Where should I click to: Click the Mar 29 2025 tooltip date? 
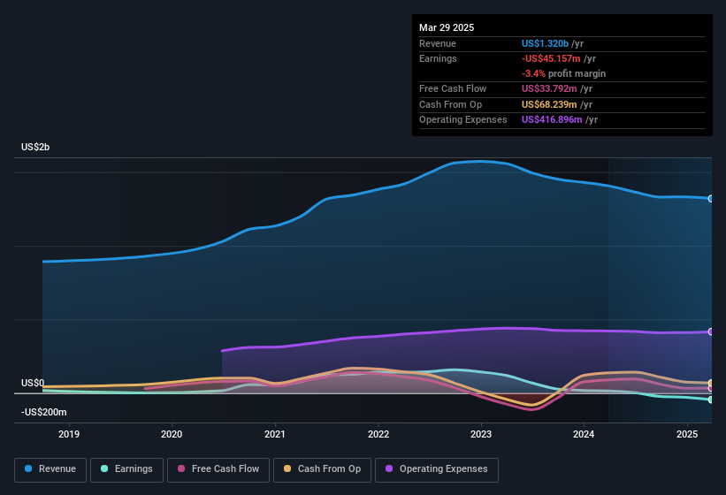[x=447, y=27]
